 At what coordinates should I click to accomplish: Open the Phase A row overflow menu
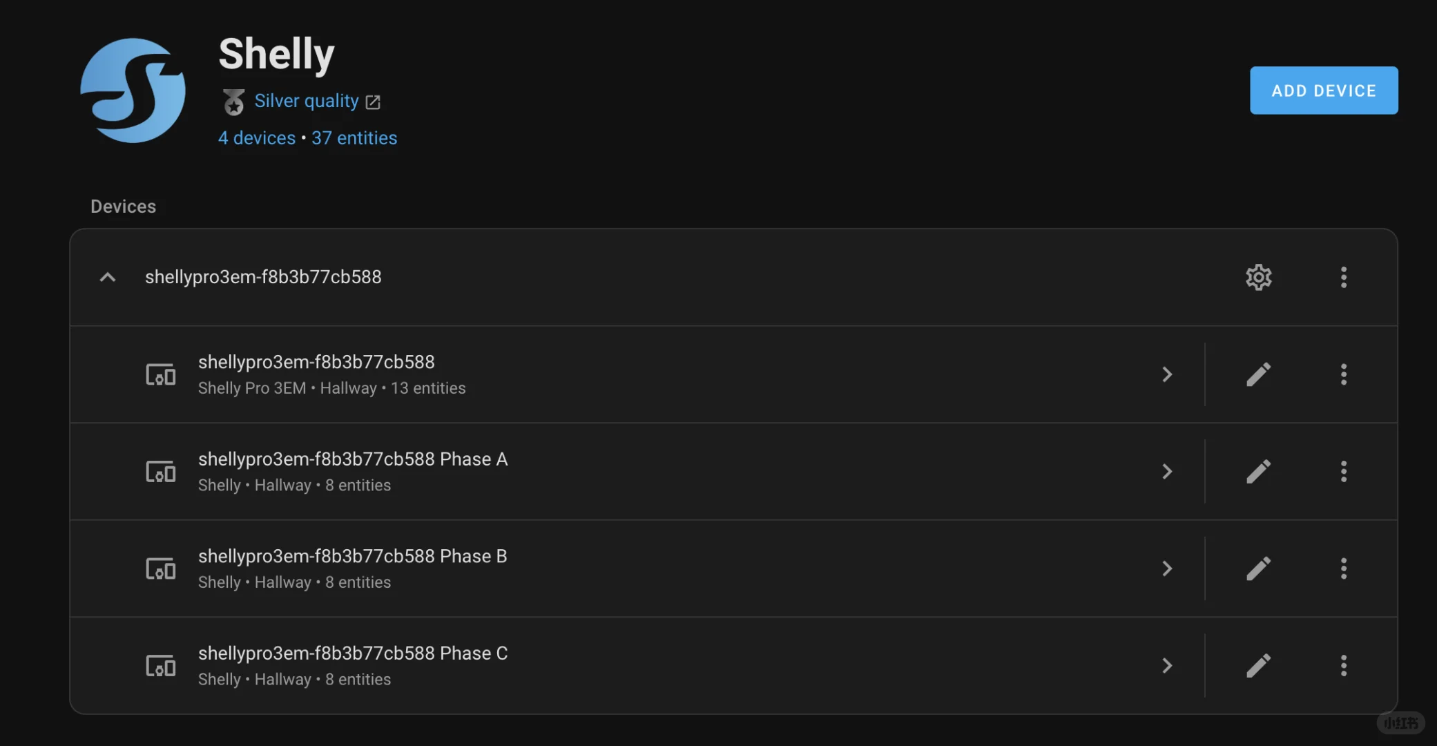pyautogui.click(x=1343, y=472)
